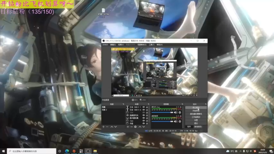Add a new scene with plus icon
The image size is (274, 154).
(x=103, y=127)
